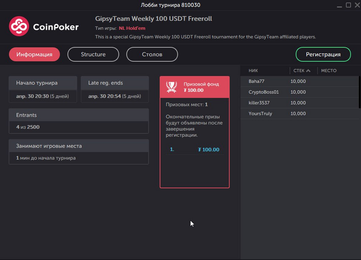
Task: Click the trophy icon in prize fund header
Action: point(172,87)
